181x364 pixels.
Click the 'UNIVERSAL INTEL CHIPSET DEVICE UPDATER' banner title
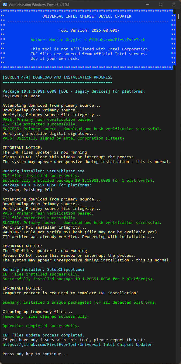click(x=87, y=16)
